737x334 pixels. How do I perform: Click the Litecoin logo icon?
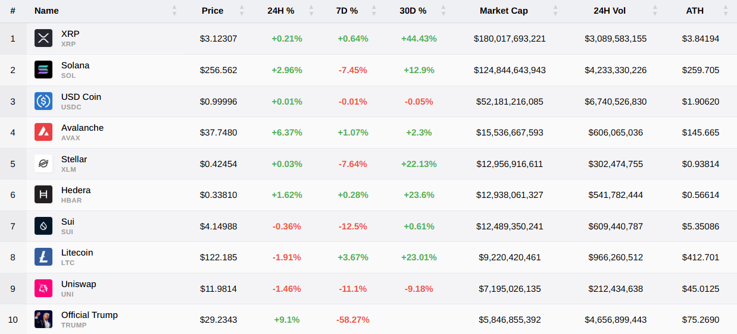[x=43, y=257]
